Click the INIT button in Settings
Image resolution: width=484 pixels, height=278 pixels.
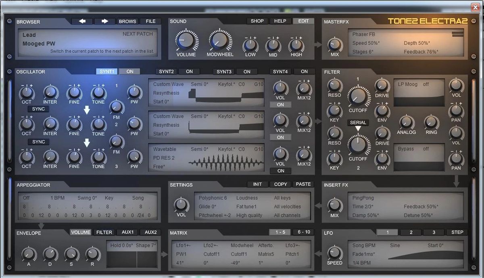(257, 184)
